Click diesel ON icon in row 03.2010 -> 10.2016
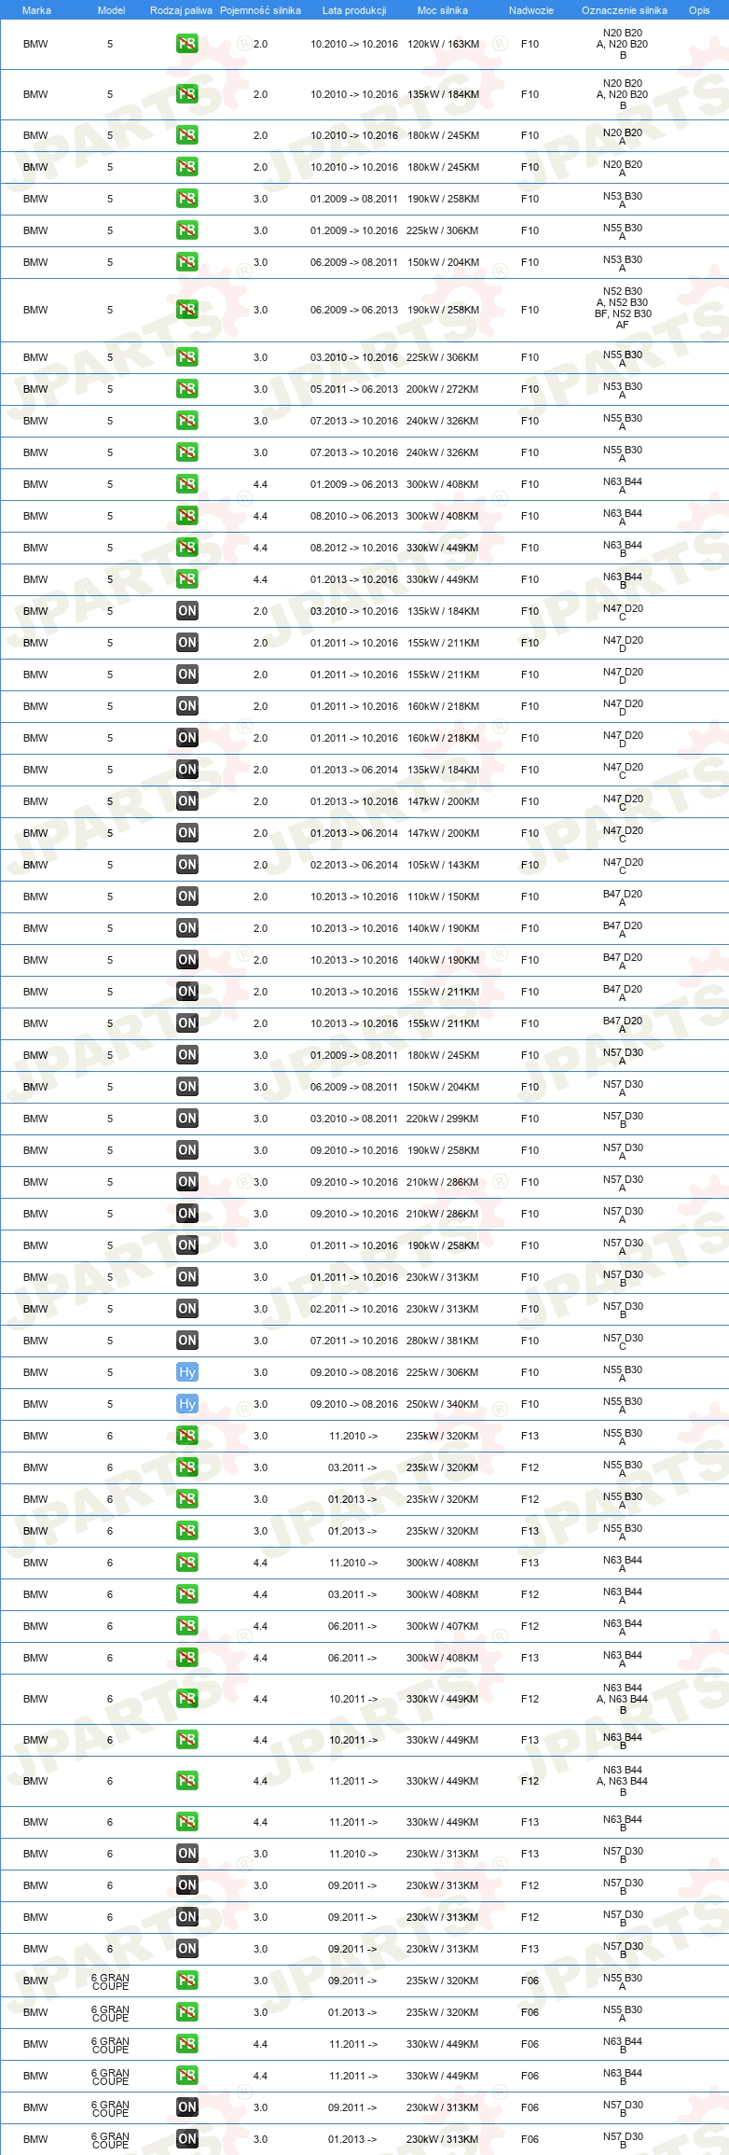Image resolution: width=729 pixels, height=2155 pixels. (187, 611)
